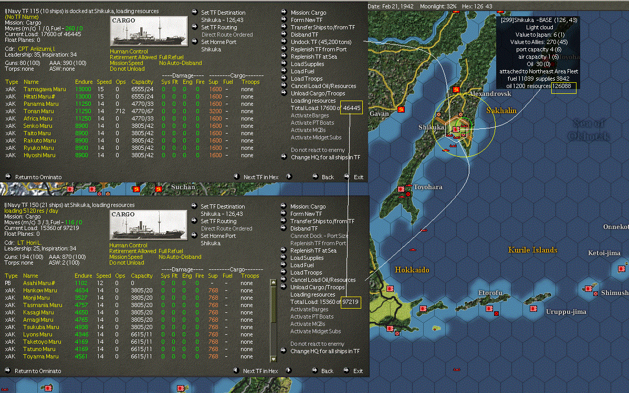This screenshot has width=629, height=393.
Task: Click arrow icon beside Load Fuel in TF 115 panel
Action: 284,71
